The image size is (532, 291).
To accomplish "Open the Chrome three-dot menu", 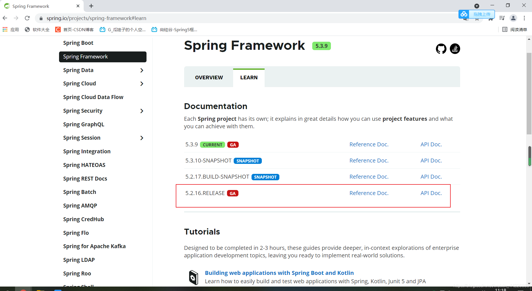I will pyautogui.click(x=524, y=18).
